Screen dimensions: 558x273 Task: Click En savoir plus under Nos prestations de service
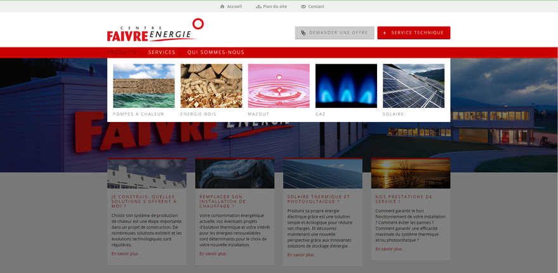pos(389,249)
